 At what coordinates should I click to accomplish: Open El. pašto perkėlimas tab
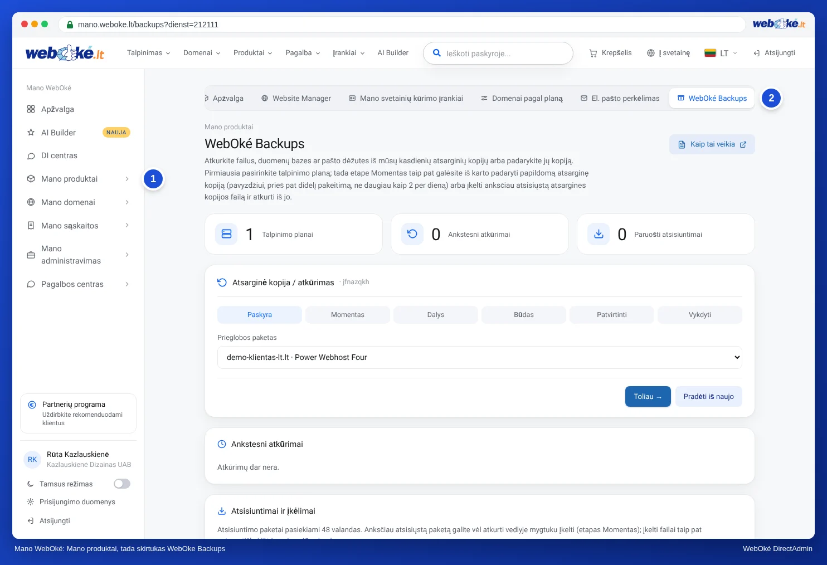pos(620,98)
